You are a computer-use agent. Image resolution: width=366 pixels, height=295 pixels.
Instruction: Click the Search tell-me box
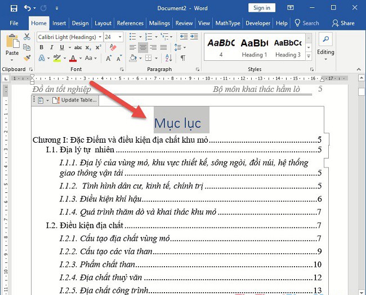tap(307, 23)
